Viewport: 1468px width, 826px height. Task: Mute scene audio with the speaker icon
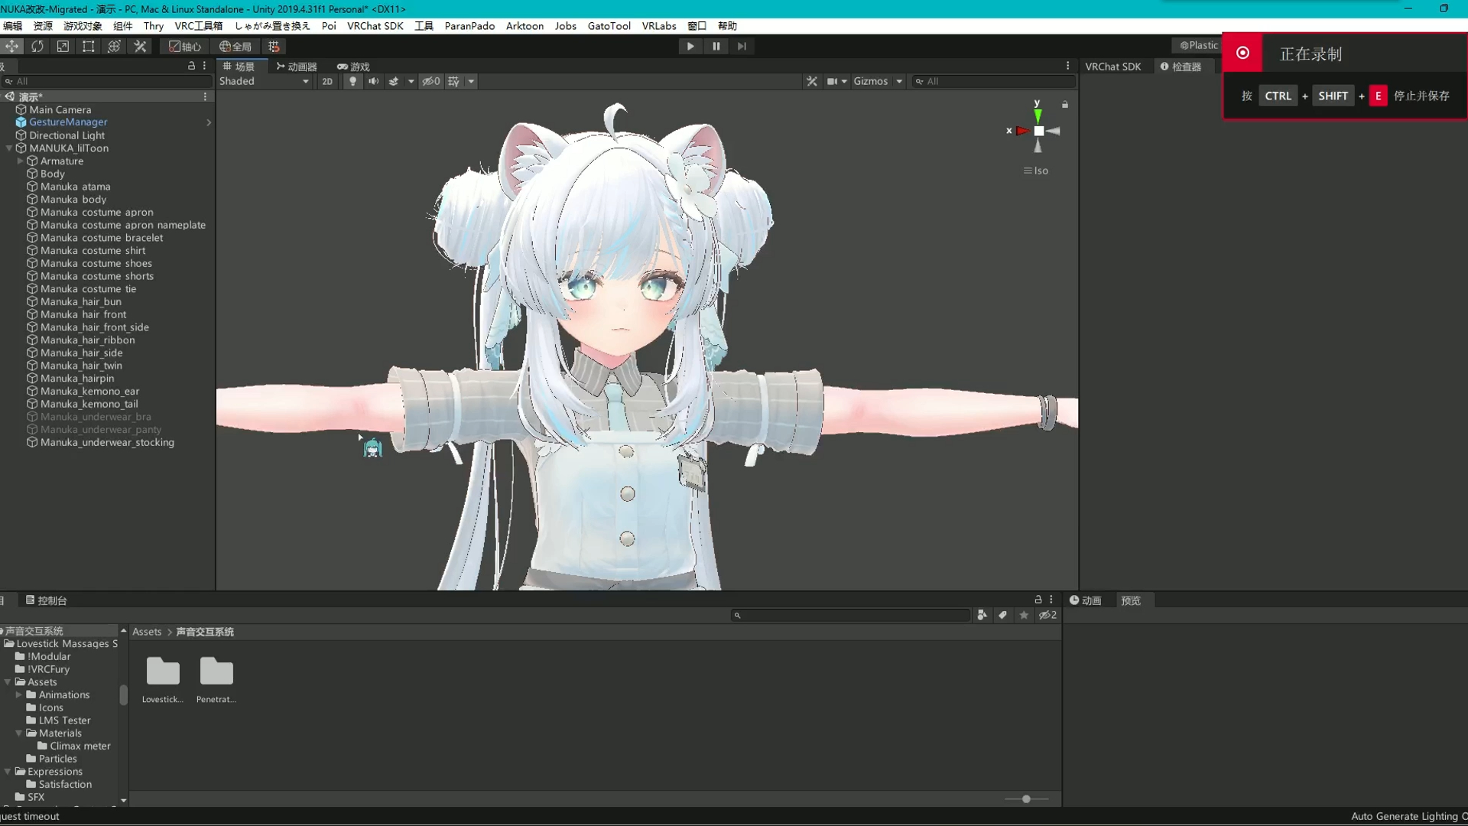(x=373, y=81)
